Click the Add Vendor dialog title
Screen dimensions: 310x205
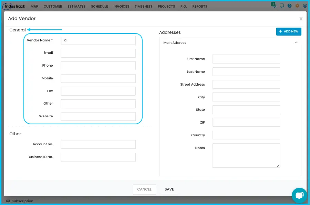(x=22, y=18)
